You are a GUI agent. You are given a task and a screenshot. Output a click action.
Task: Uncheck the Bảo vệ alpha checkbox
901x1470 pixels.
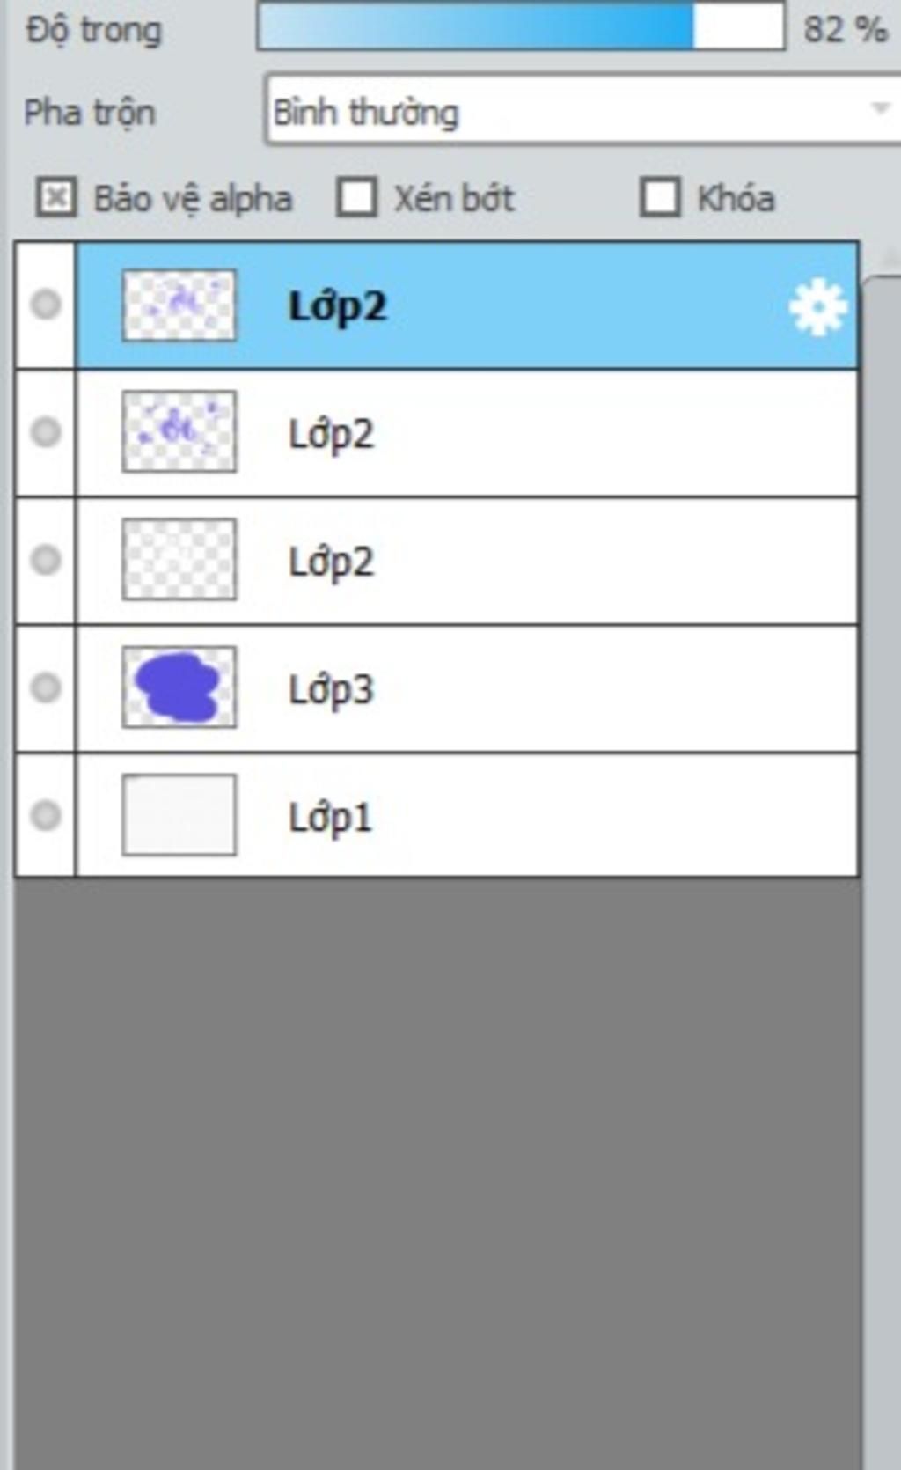tap(56, 197)
